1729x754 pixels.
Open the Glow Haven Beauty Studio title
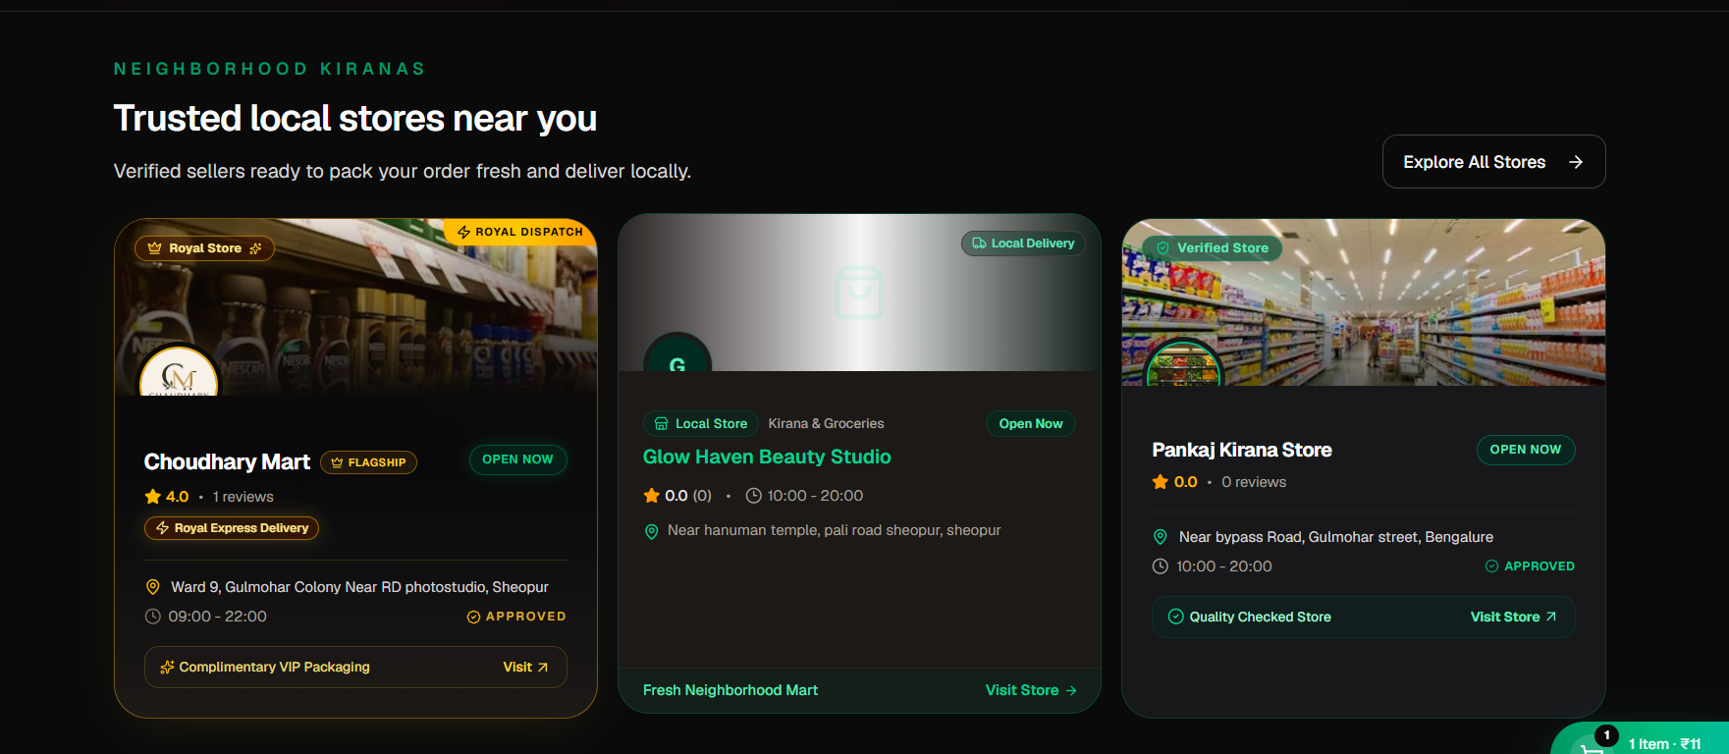(767, 457)
